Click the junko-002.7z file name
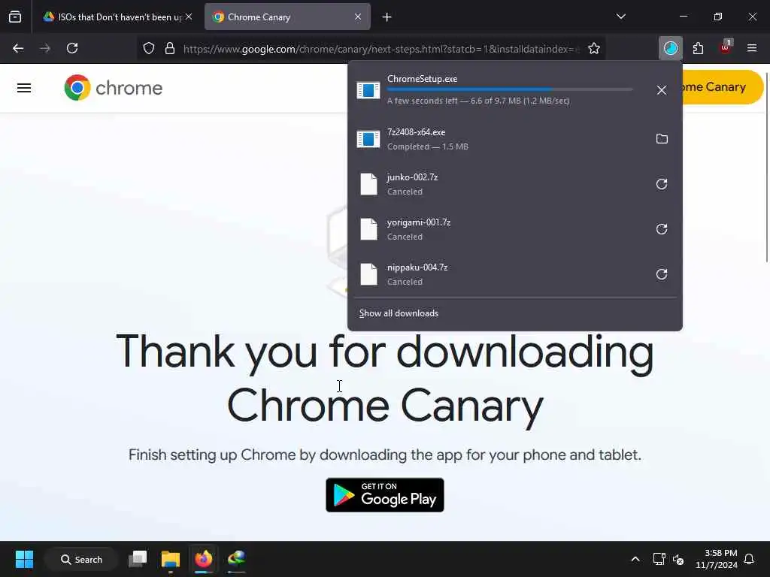The image size is (770, 577). [x=412, y=177]
